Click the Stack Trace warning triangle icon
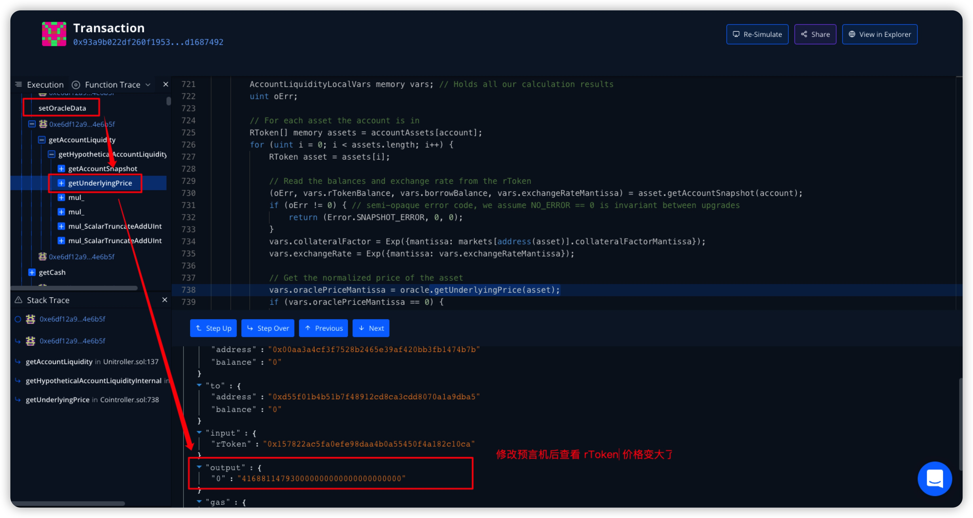The width and height of the screenshot is (973, 518). coord(18,300)
